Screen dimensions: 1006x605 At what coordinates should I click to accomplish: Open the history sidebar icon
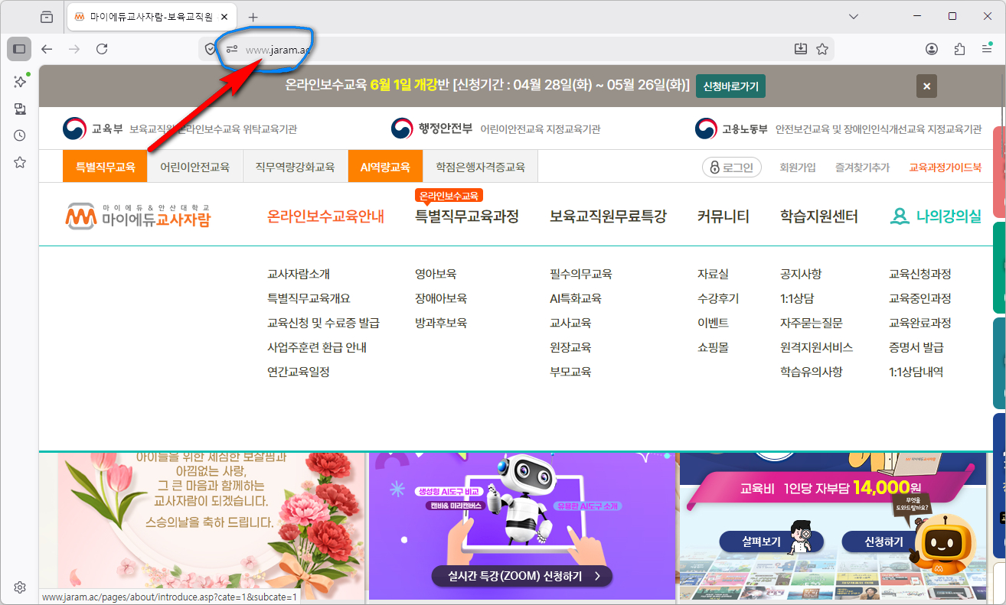coord(20,135)
